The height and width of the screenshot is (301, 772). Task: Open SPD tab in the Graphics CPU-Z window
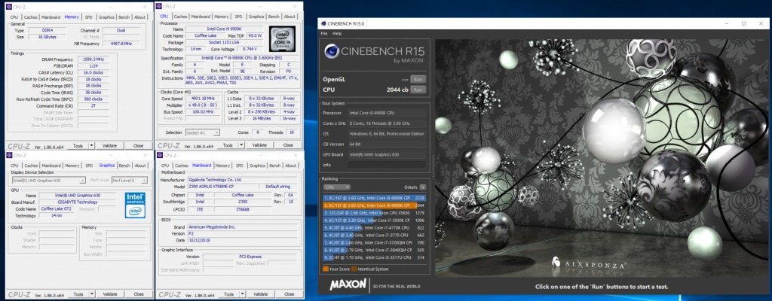89,166
